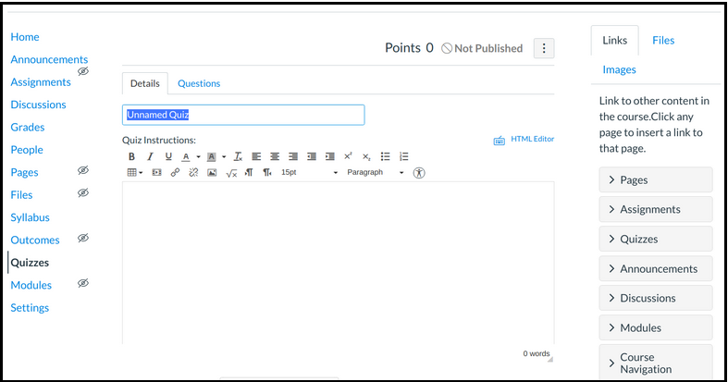The image size is (728, 382).
Task: Insert a bulleted list
Action: 386,156
